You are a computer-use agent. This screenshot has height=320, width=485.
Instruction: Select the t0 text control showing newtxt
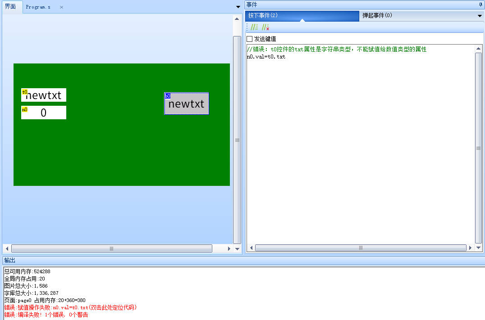click(44, 95)
